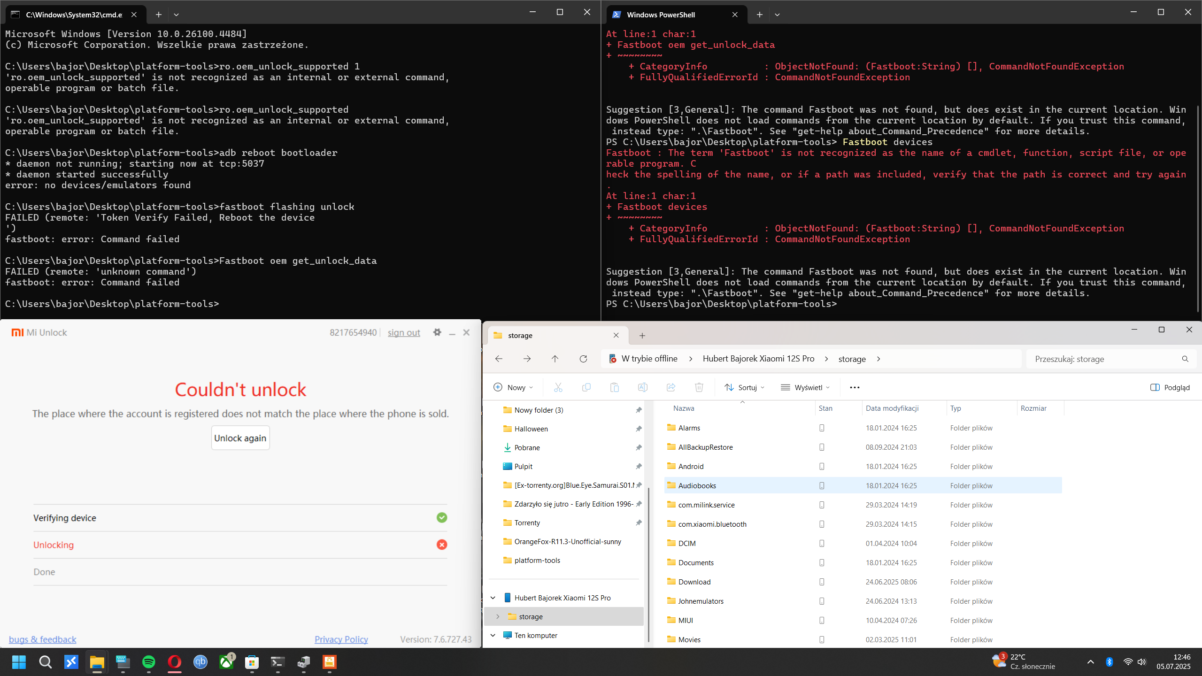Expand the storage tree node

tap(498, 617)
